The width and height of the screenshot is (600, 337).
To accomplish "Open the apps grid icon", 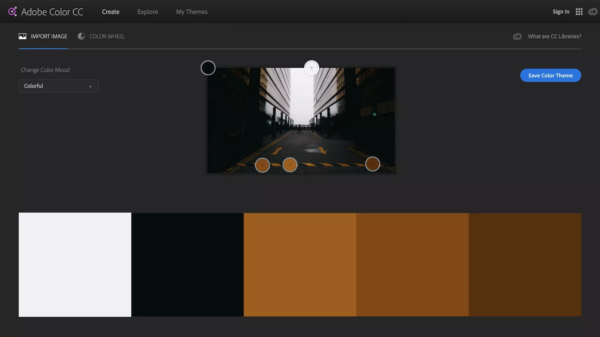I will point(579,12).
